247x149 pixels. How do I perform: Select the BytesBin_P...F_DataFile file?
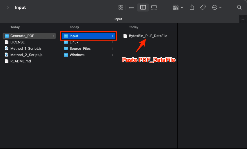[x=148, y=36]
